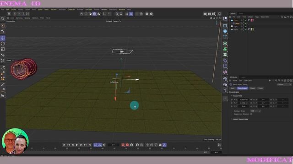Open the camera objects icon in palette

coord(225,85)
